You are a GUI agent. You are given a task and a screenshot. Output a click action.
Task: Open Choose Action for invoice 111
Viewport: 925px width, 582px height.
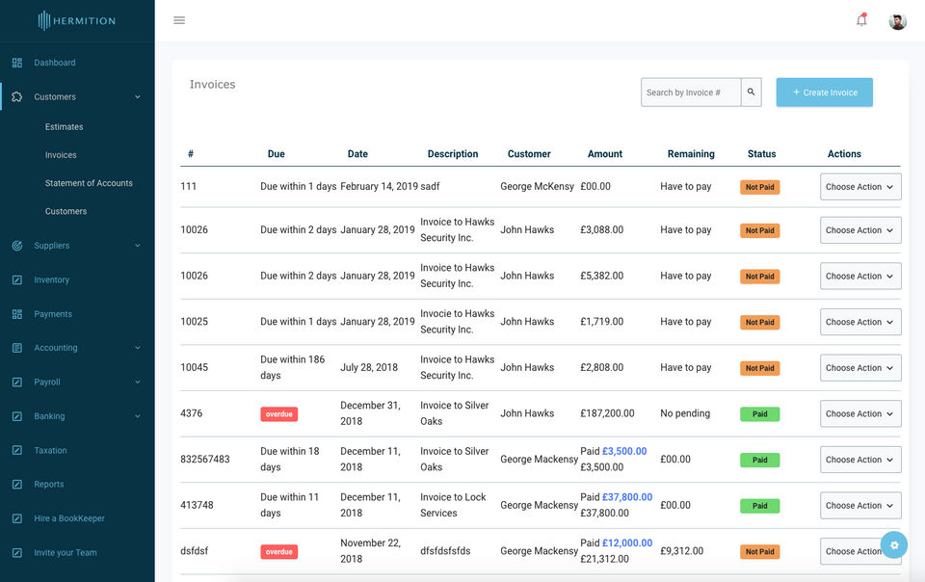860,187
